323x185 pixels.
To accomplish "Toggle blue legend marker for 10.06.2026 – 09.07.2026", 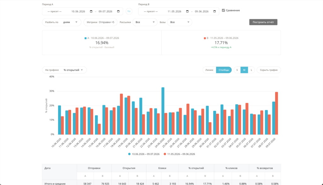I will coord(129,154).
